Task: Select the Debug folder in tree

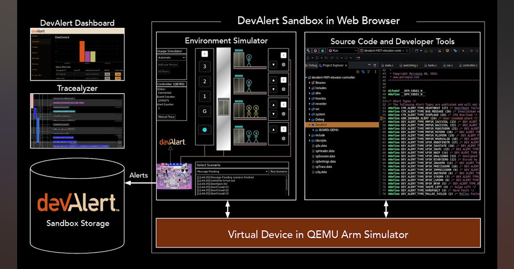Action: (318, 120)
